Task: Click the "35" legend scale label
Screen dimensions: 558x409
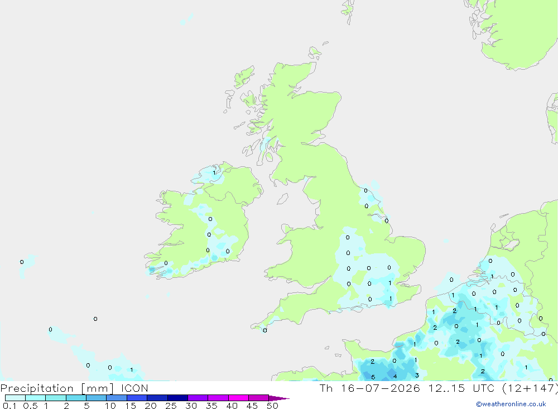Action: [x=211, y=406]
